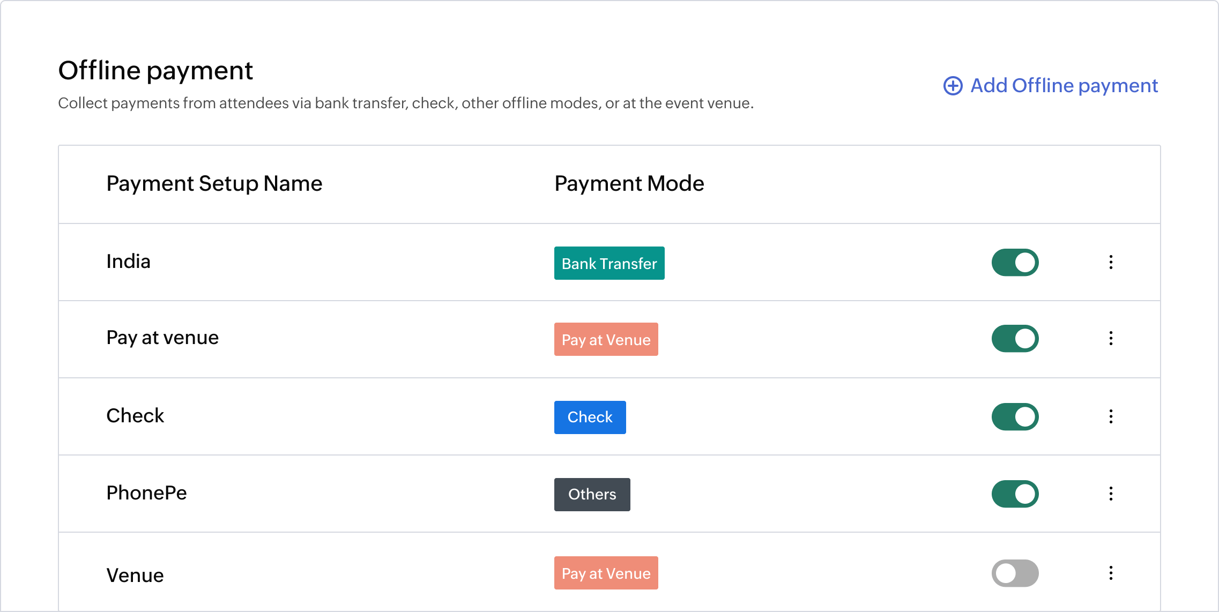Image resolution: width=1219 pixels, height=612 pixels.
Task: Disable the India bank transfer toggle
Action: (x=1015, y=263)
